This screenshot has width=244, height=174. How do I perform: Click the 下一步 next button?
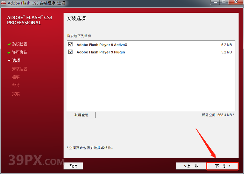[x=222, y=166]
